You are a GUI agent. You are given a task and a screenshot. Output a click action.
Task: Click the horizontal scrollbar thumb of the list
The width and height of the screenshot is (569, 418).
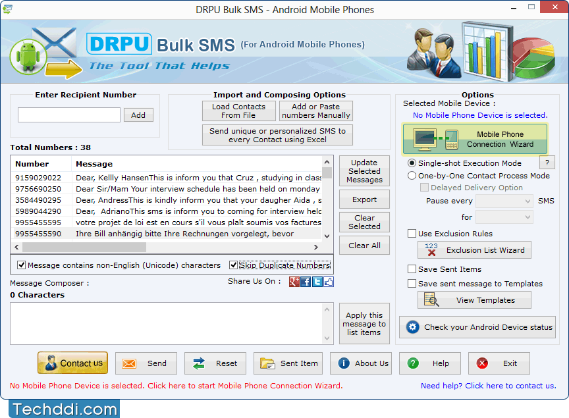click(x=84, y=247)
